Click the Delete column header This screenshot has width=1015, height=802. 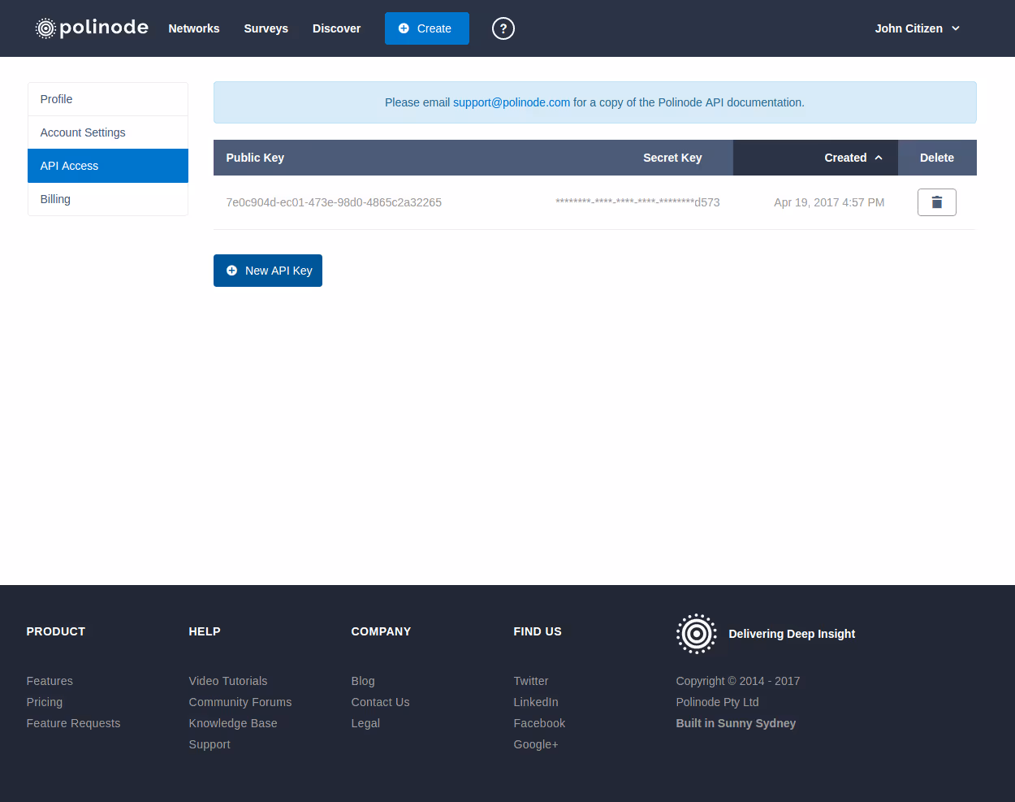click(937, 158)
